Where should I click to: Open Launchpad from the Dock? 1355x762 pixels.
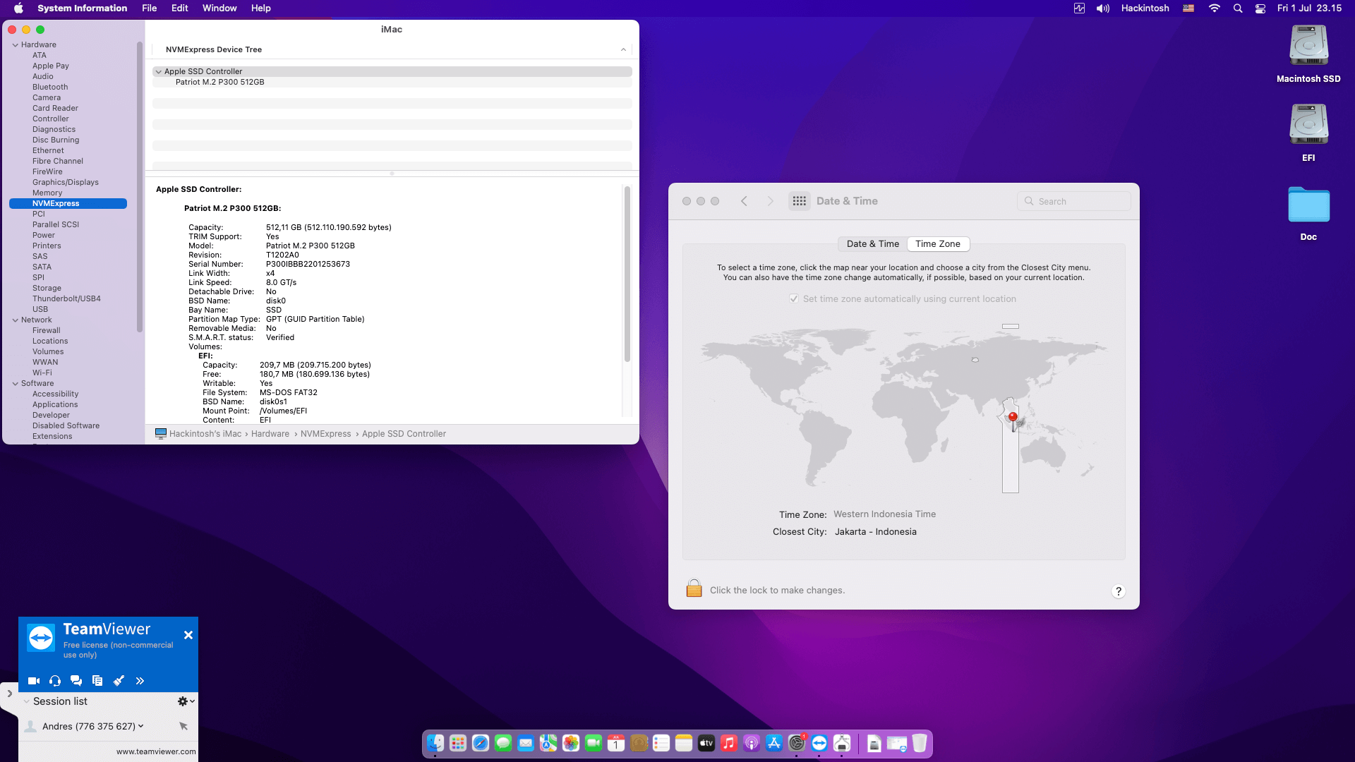click(x=458, y=743)
